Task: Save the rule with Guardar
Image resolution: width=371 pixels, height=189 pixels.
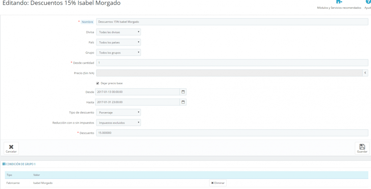Action: pyautogui.click(x=362, y=148)
